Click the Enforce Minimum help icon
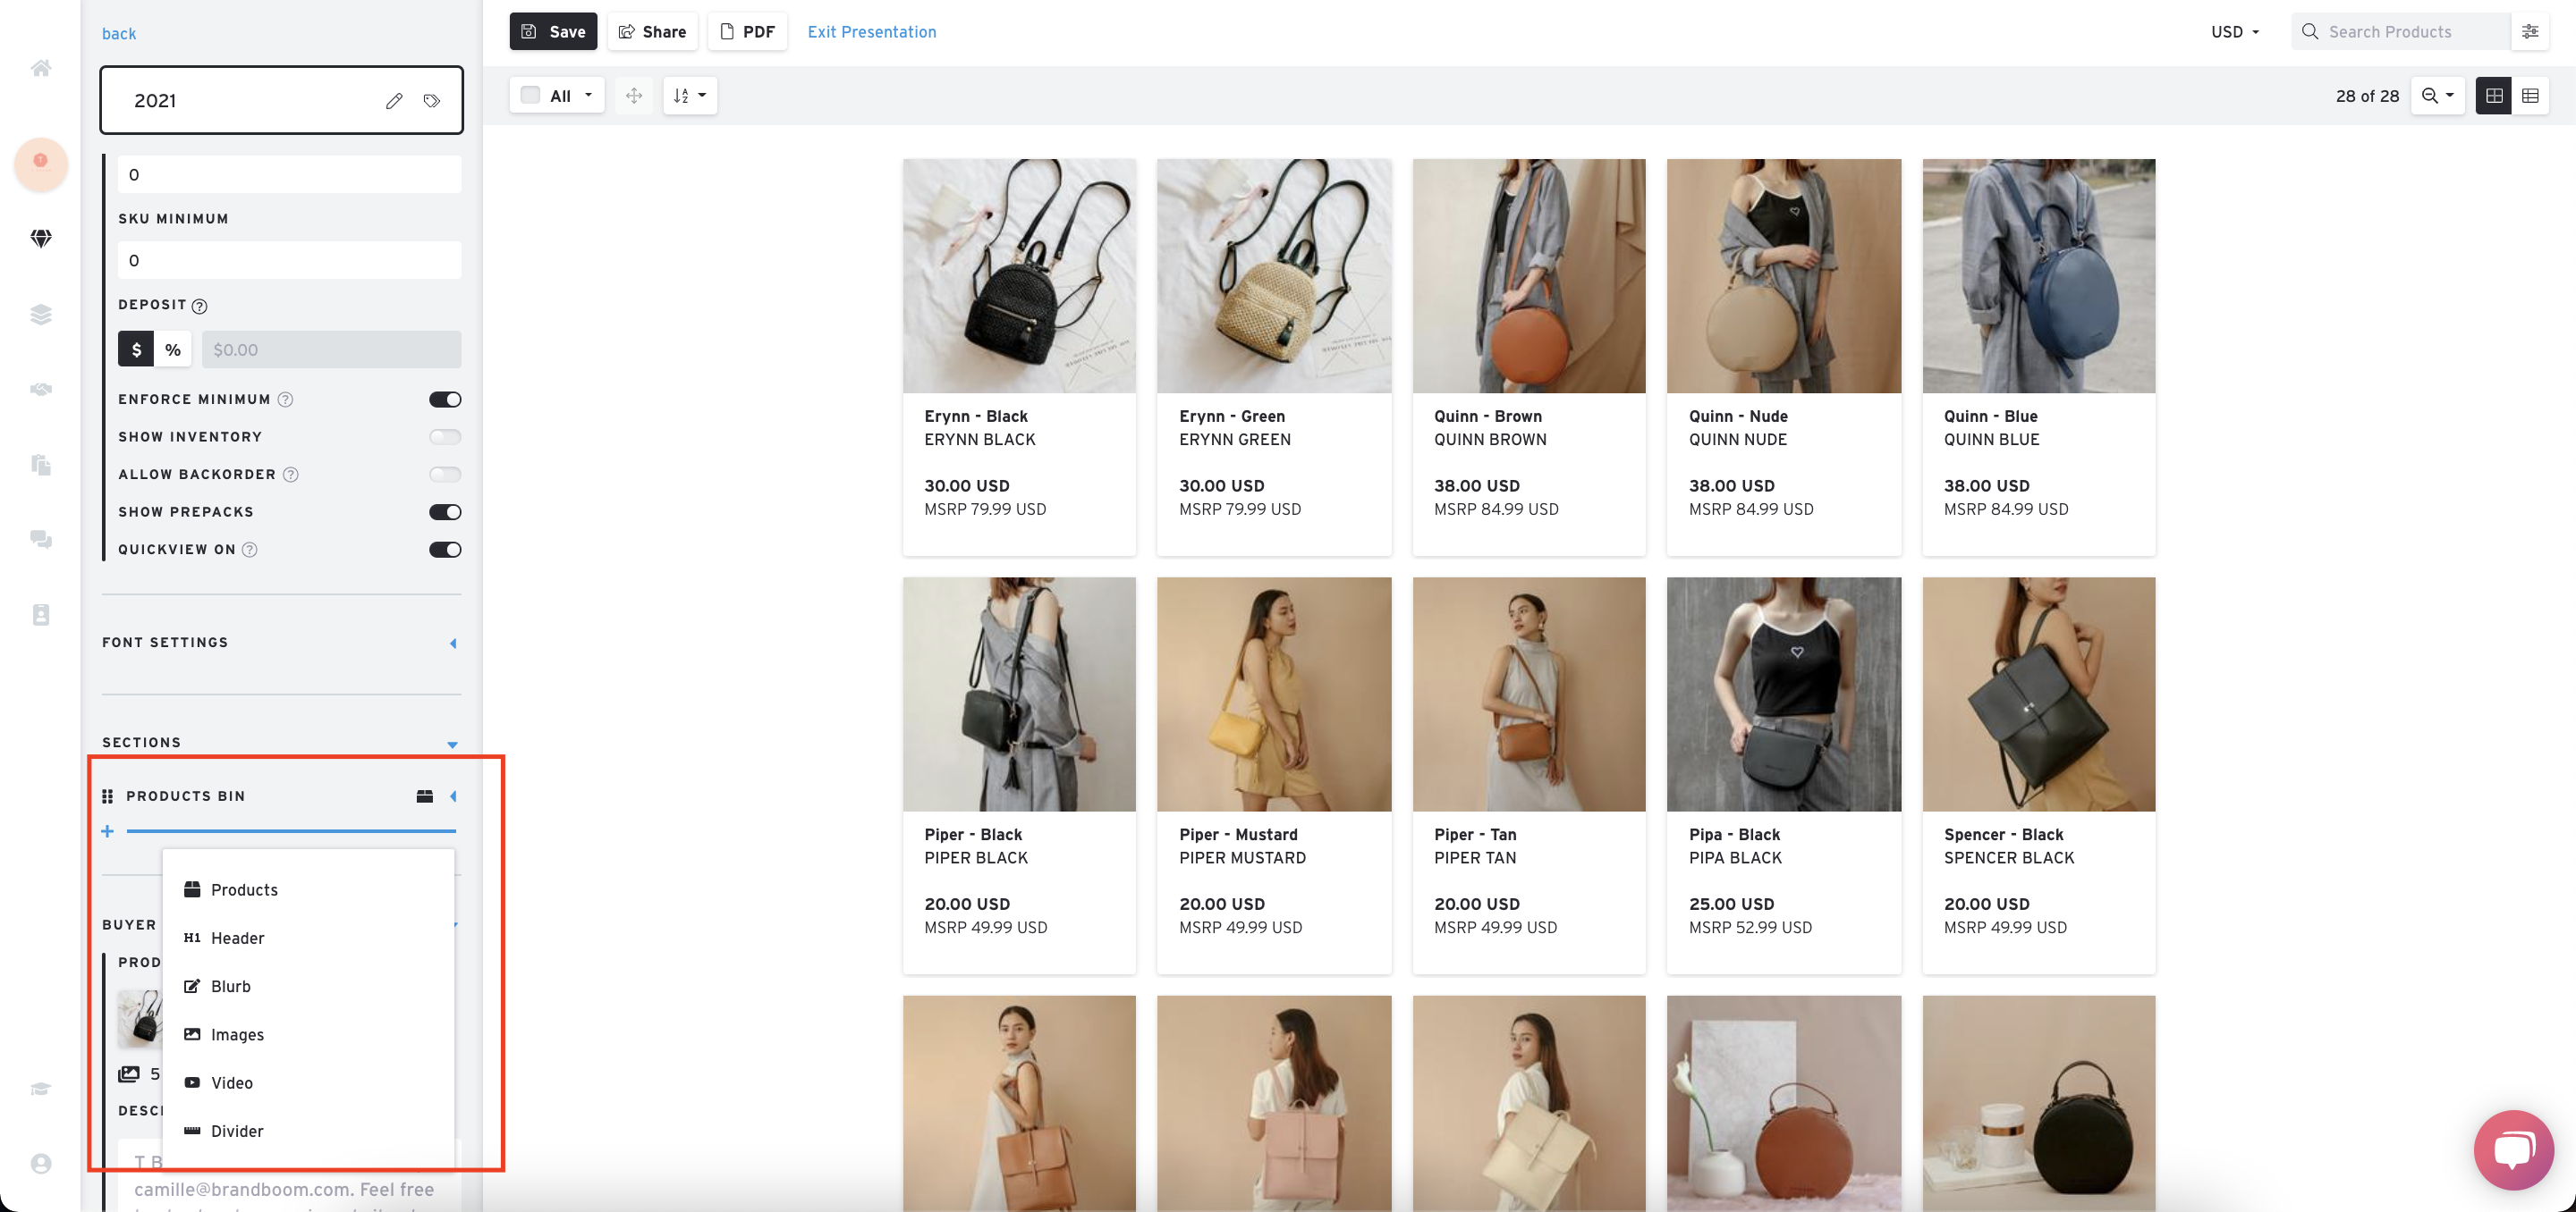The width and height of the screenshot is (2576, 1212). click(x=285, y=400)
